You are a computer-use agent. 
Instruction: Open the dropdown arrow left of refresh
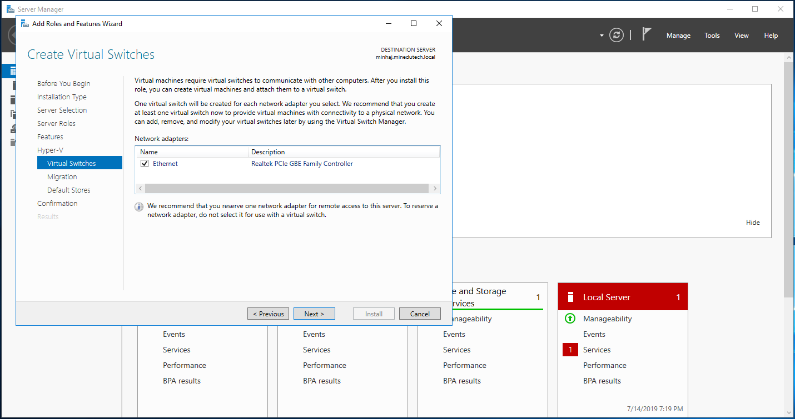(602, 36)
